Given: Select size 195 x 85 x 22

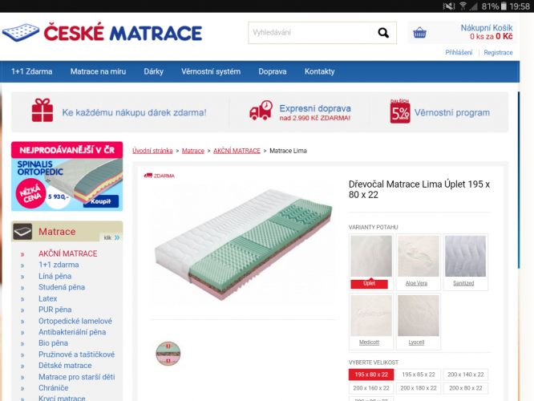Looking at the screenshot, I should point(419,375).
